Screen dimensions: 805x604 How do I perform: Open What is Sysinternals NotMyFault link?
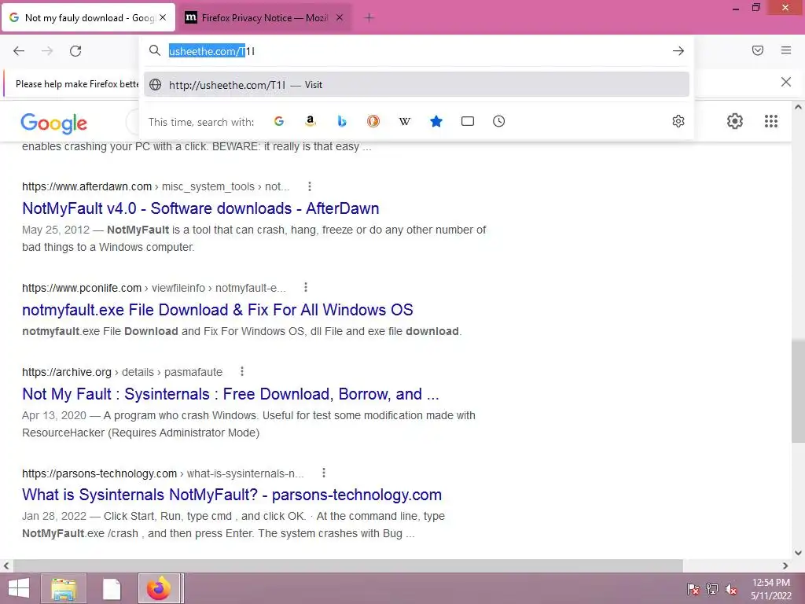pos(232,495)
